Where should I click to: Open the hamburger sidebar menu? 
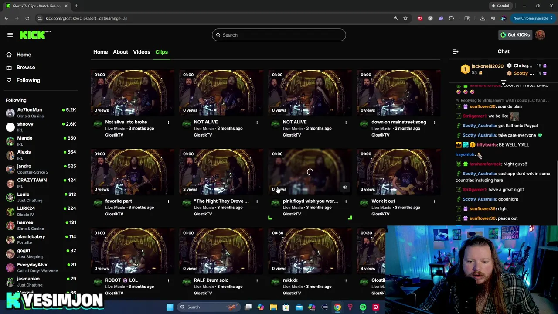(10, 35)
